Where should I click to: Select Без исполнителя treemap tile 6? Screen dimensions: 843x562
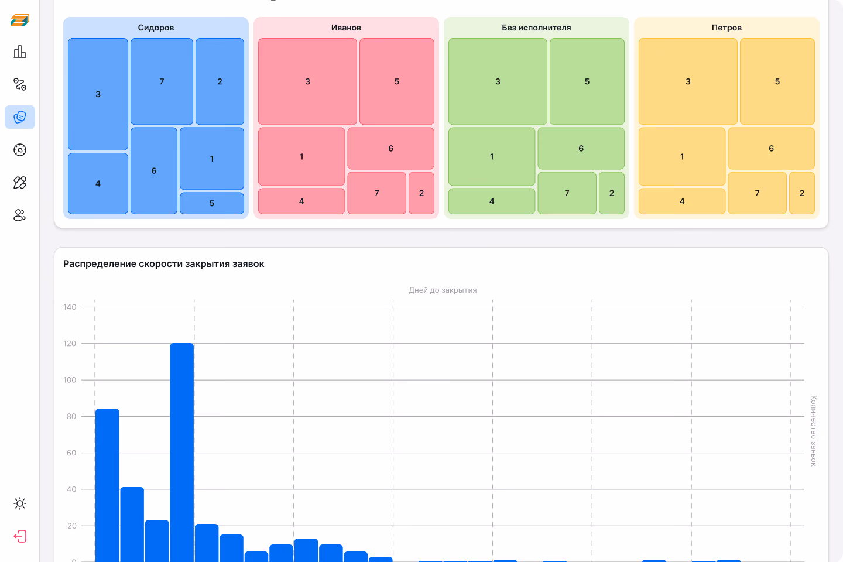(581, 148)
